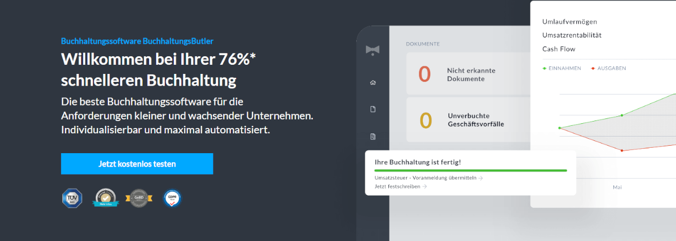Click the GoBD compliance seal

click(x=138, y=198)
